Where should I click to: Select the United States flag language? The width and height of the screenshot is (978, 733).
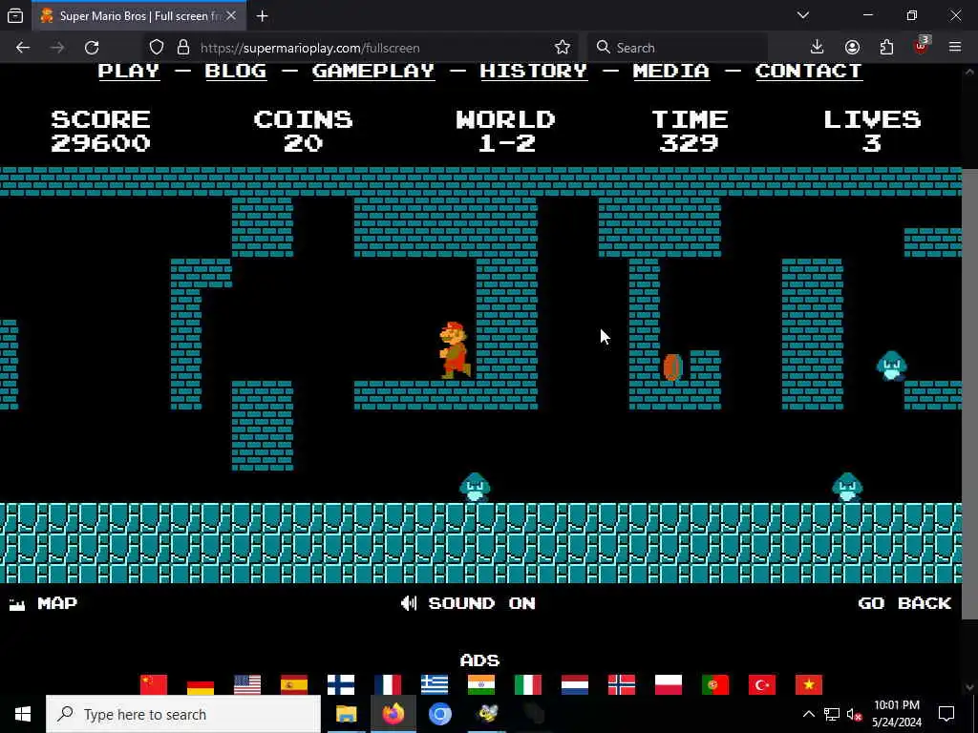coord(247,684)
